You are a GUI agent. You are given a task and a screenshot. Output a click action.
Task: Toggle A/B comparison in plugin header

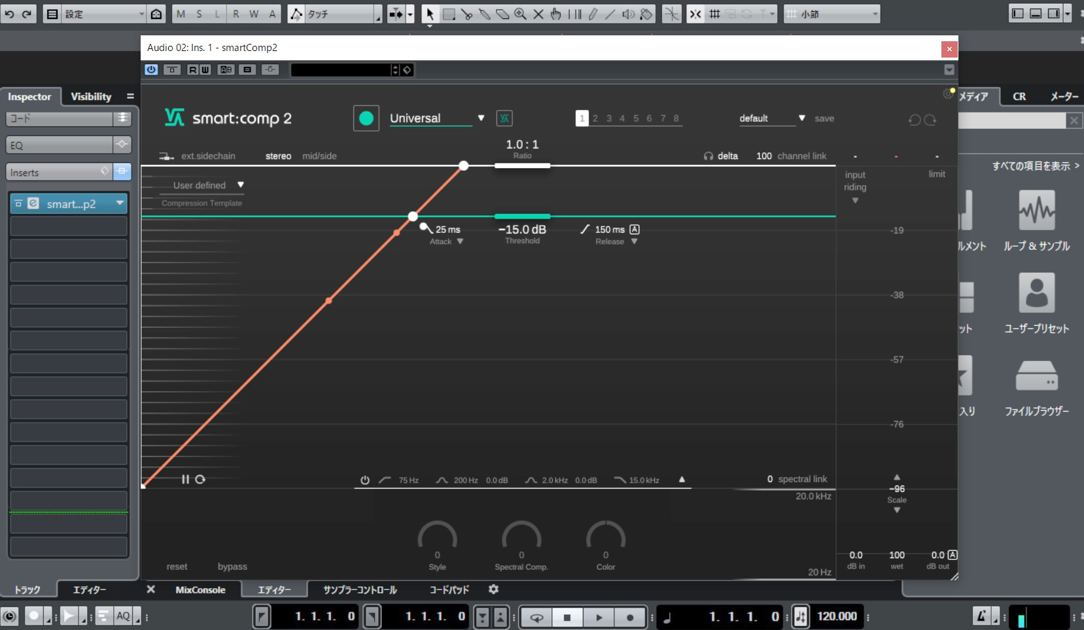tap(226, 69)
